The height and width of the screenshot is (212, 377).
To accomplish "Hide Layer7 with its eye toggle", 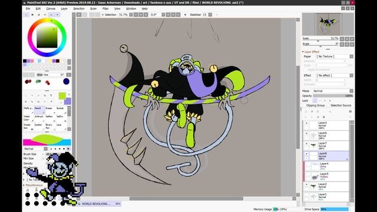I will (306, 144).
